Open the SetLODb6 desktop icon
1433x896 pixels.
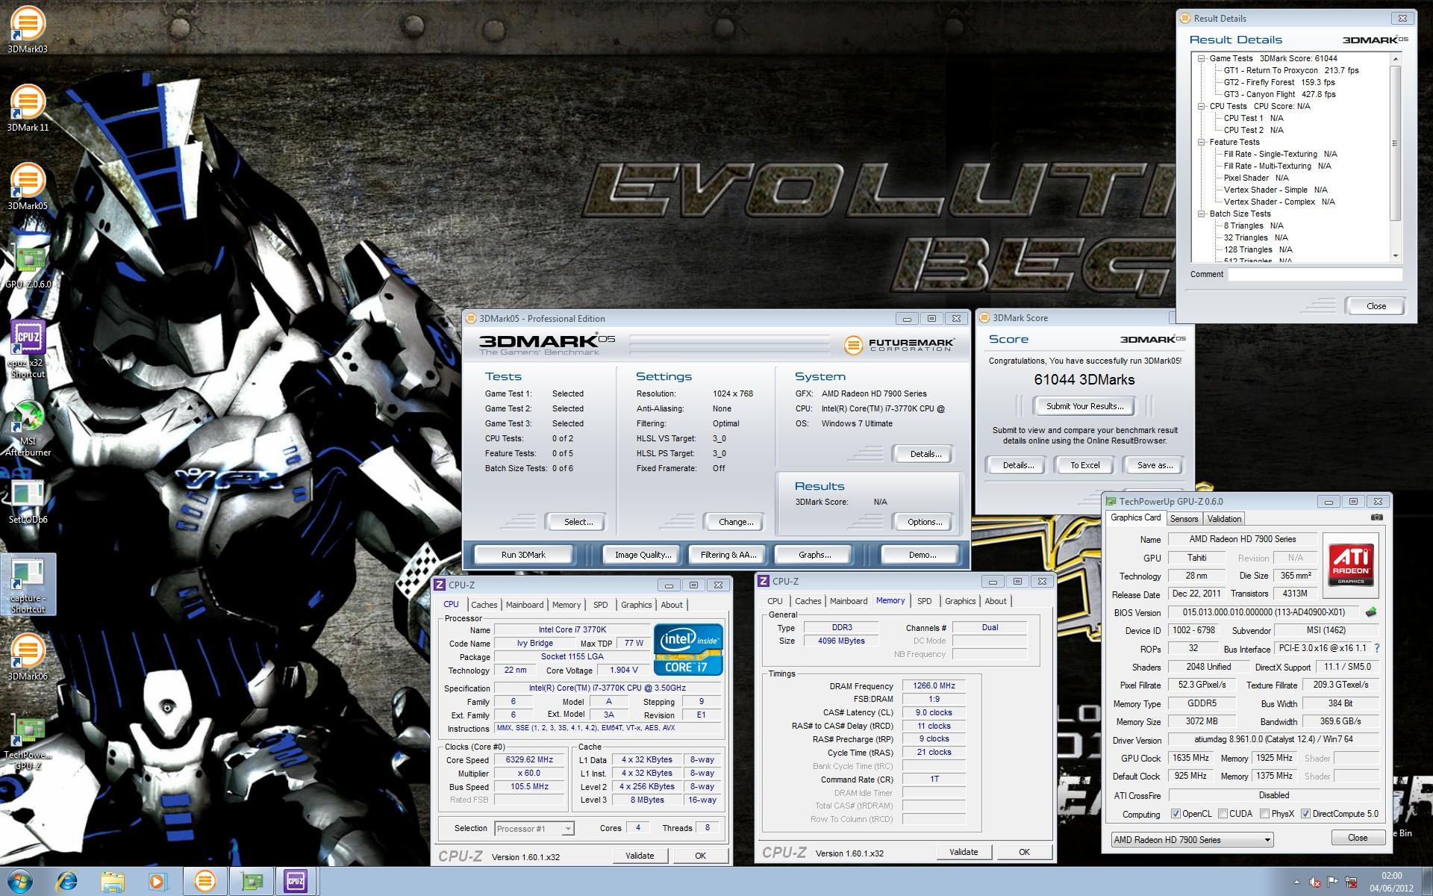click(28, 500)
